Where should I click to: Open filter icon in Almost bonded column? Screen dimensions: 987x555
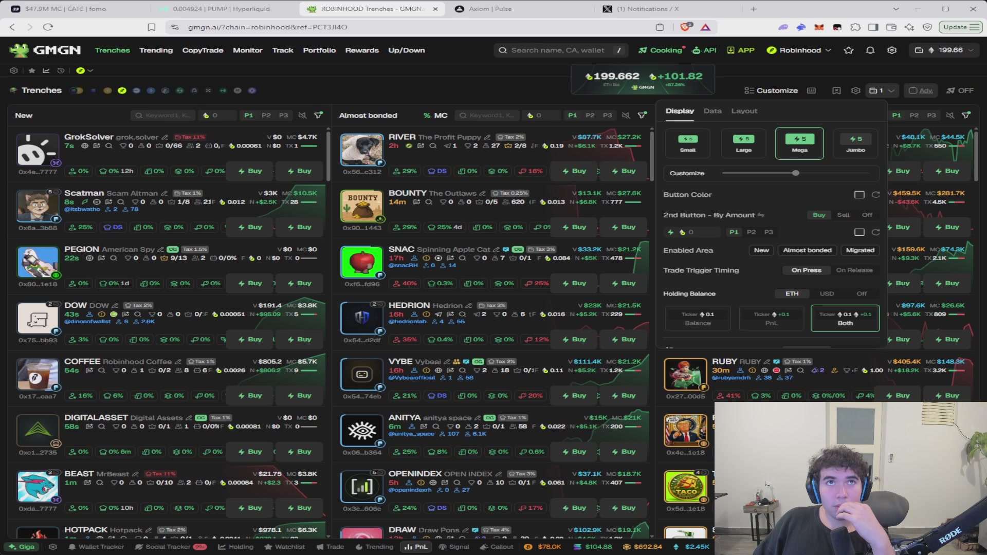(x=642, y=115)
